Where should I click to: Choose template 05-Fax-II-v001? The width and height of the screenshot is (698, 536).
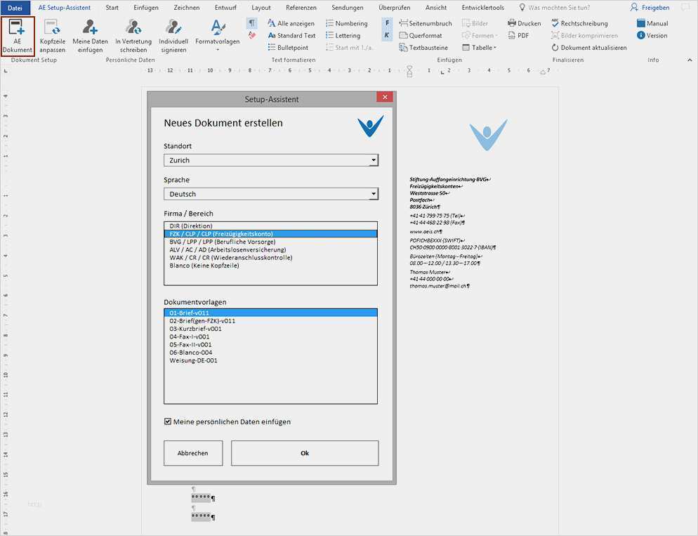click(x=270, y=345)
